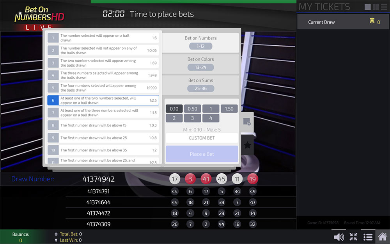Open the Bet on Numbers 1-12 category
The height and width of the screenshot is (244, 390).
(200, 43)
